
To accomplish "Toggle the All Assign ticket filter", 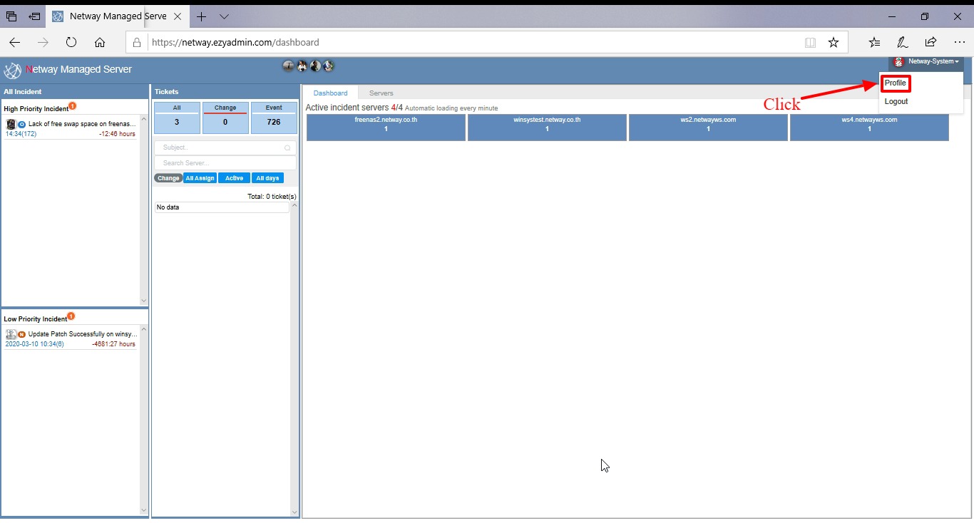I will (x=200, y=178).
